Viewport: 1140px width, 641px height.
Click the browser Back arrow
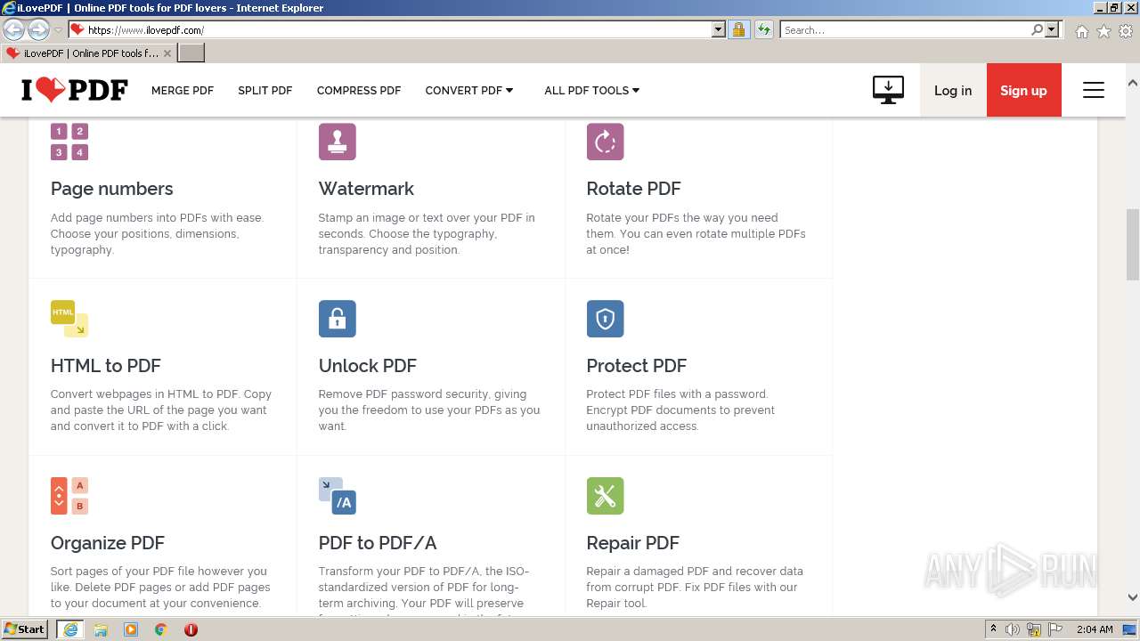pyautogui.click(x=13, y=29)
